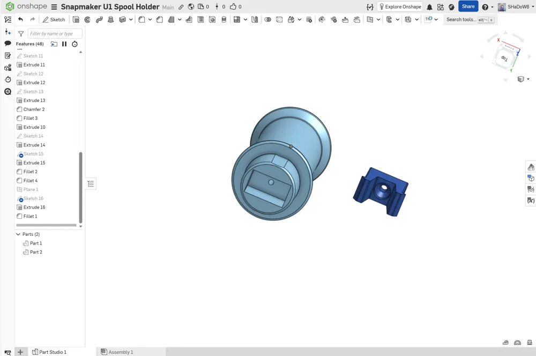Viewport: 536px width, 356px height.
Task: Open notifications bell icon
Action: pyautogui.click(x=430, y=7)
